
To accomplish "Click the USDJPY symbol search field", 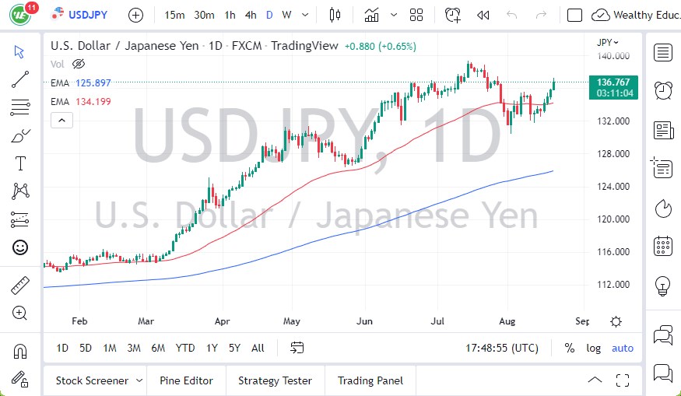I will (88, 15).
